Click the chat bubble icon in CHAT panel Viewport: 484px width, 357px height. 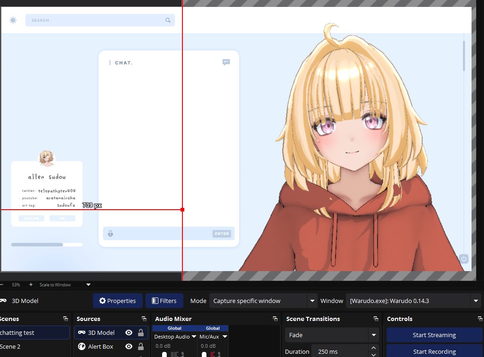pyautogui.click(x=226, y=62)
